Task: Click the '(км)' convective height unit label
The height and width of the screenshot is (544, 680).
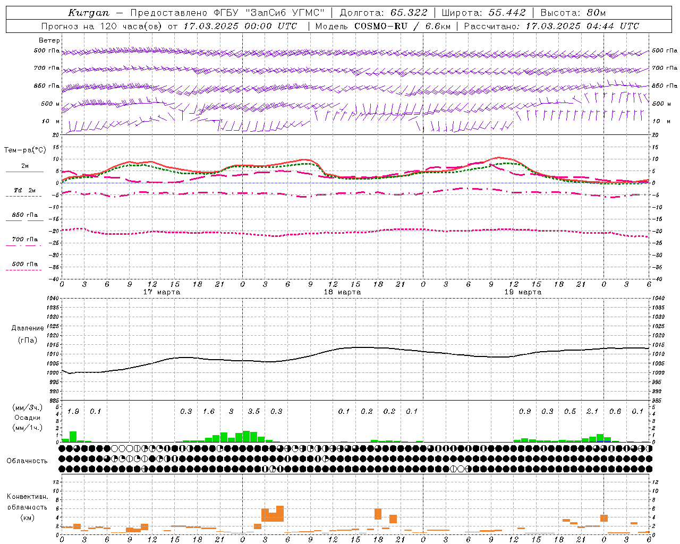Action: [27, 517]
